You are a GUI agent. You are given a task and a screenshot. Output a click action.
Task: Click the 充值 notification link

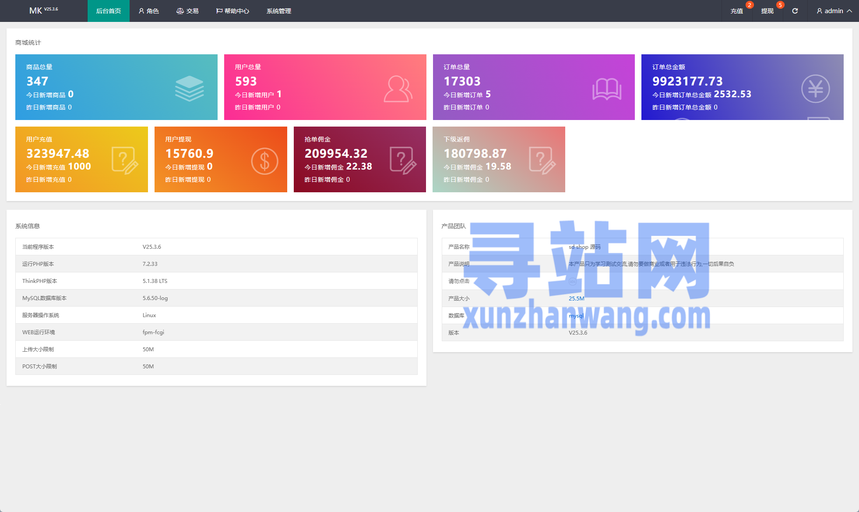[737, 11]
